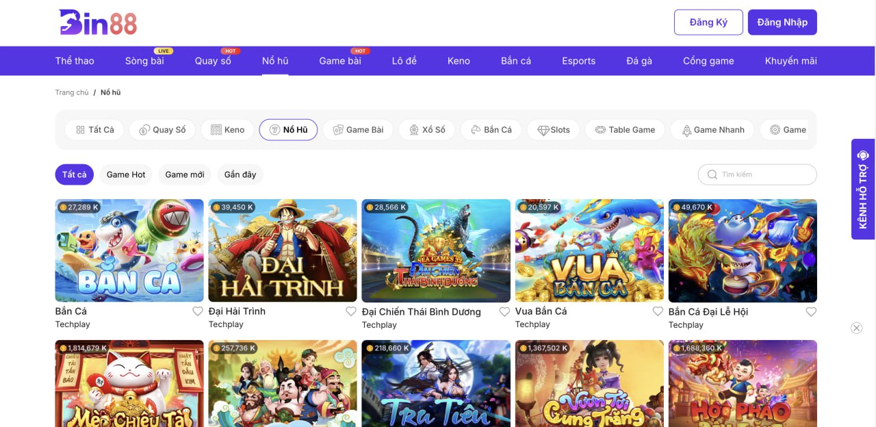Open the Bắn Cá game thumbnail
Viewport: 876px width, 427px height.
[x=129, y=250]
